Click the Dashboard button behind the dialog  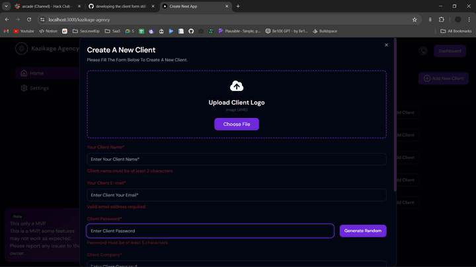pos(450,51)
